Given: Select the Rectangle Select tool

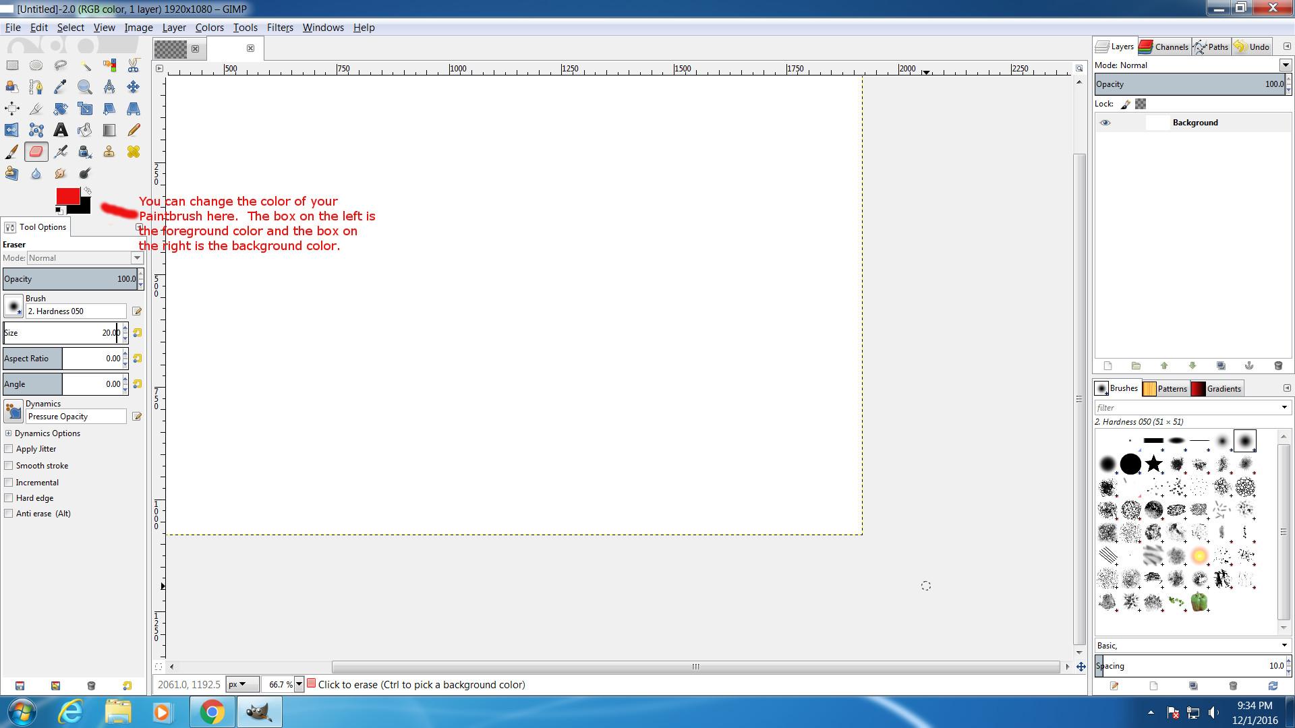Looking at the screenshot, I should point(12,65).
